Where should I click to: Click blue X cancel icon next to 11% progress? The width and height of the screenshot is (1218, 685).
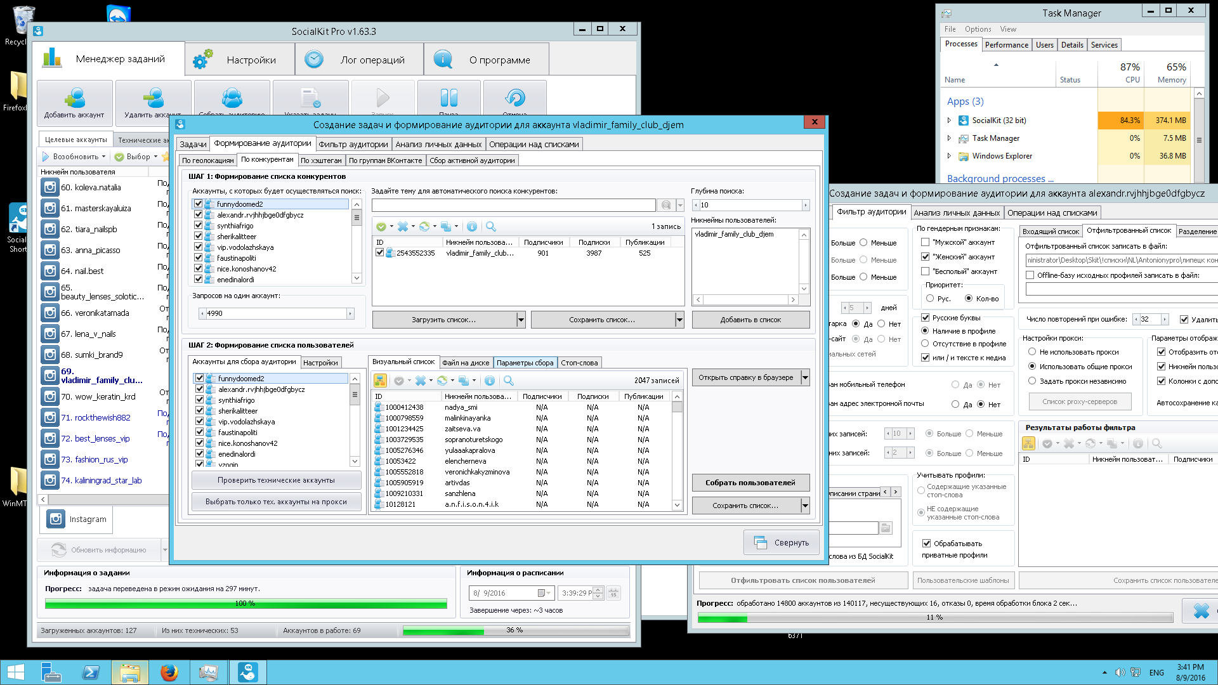point(1201,611)
